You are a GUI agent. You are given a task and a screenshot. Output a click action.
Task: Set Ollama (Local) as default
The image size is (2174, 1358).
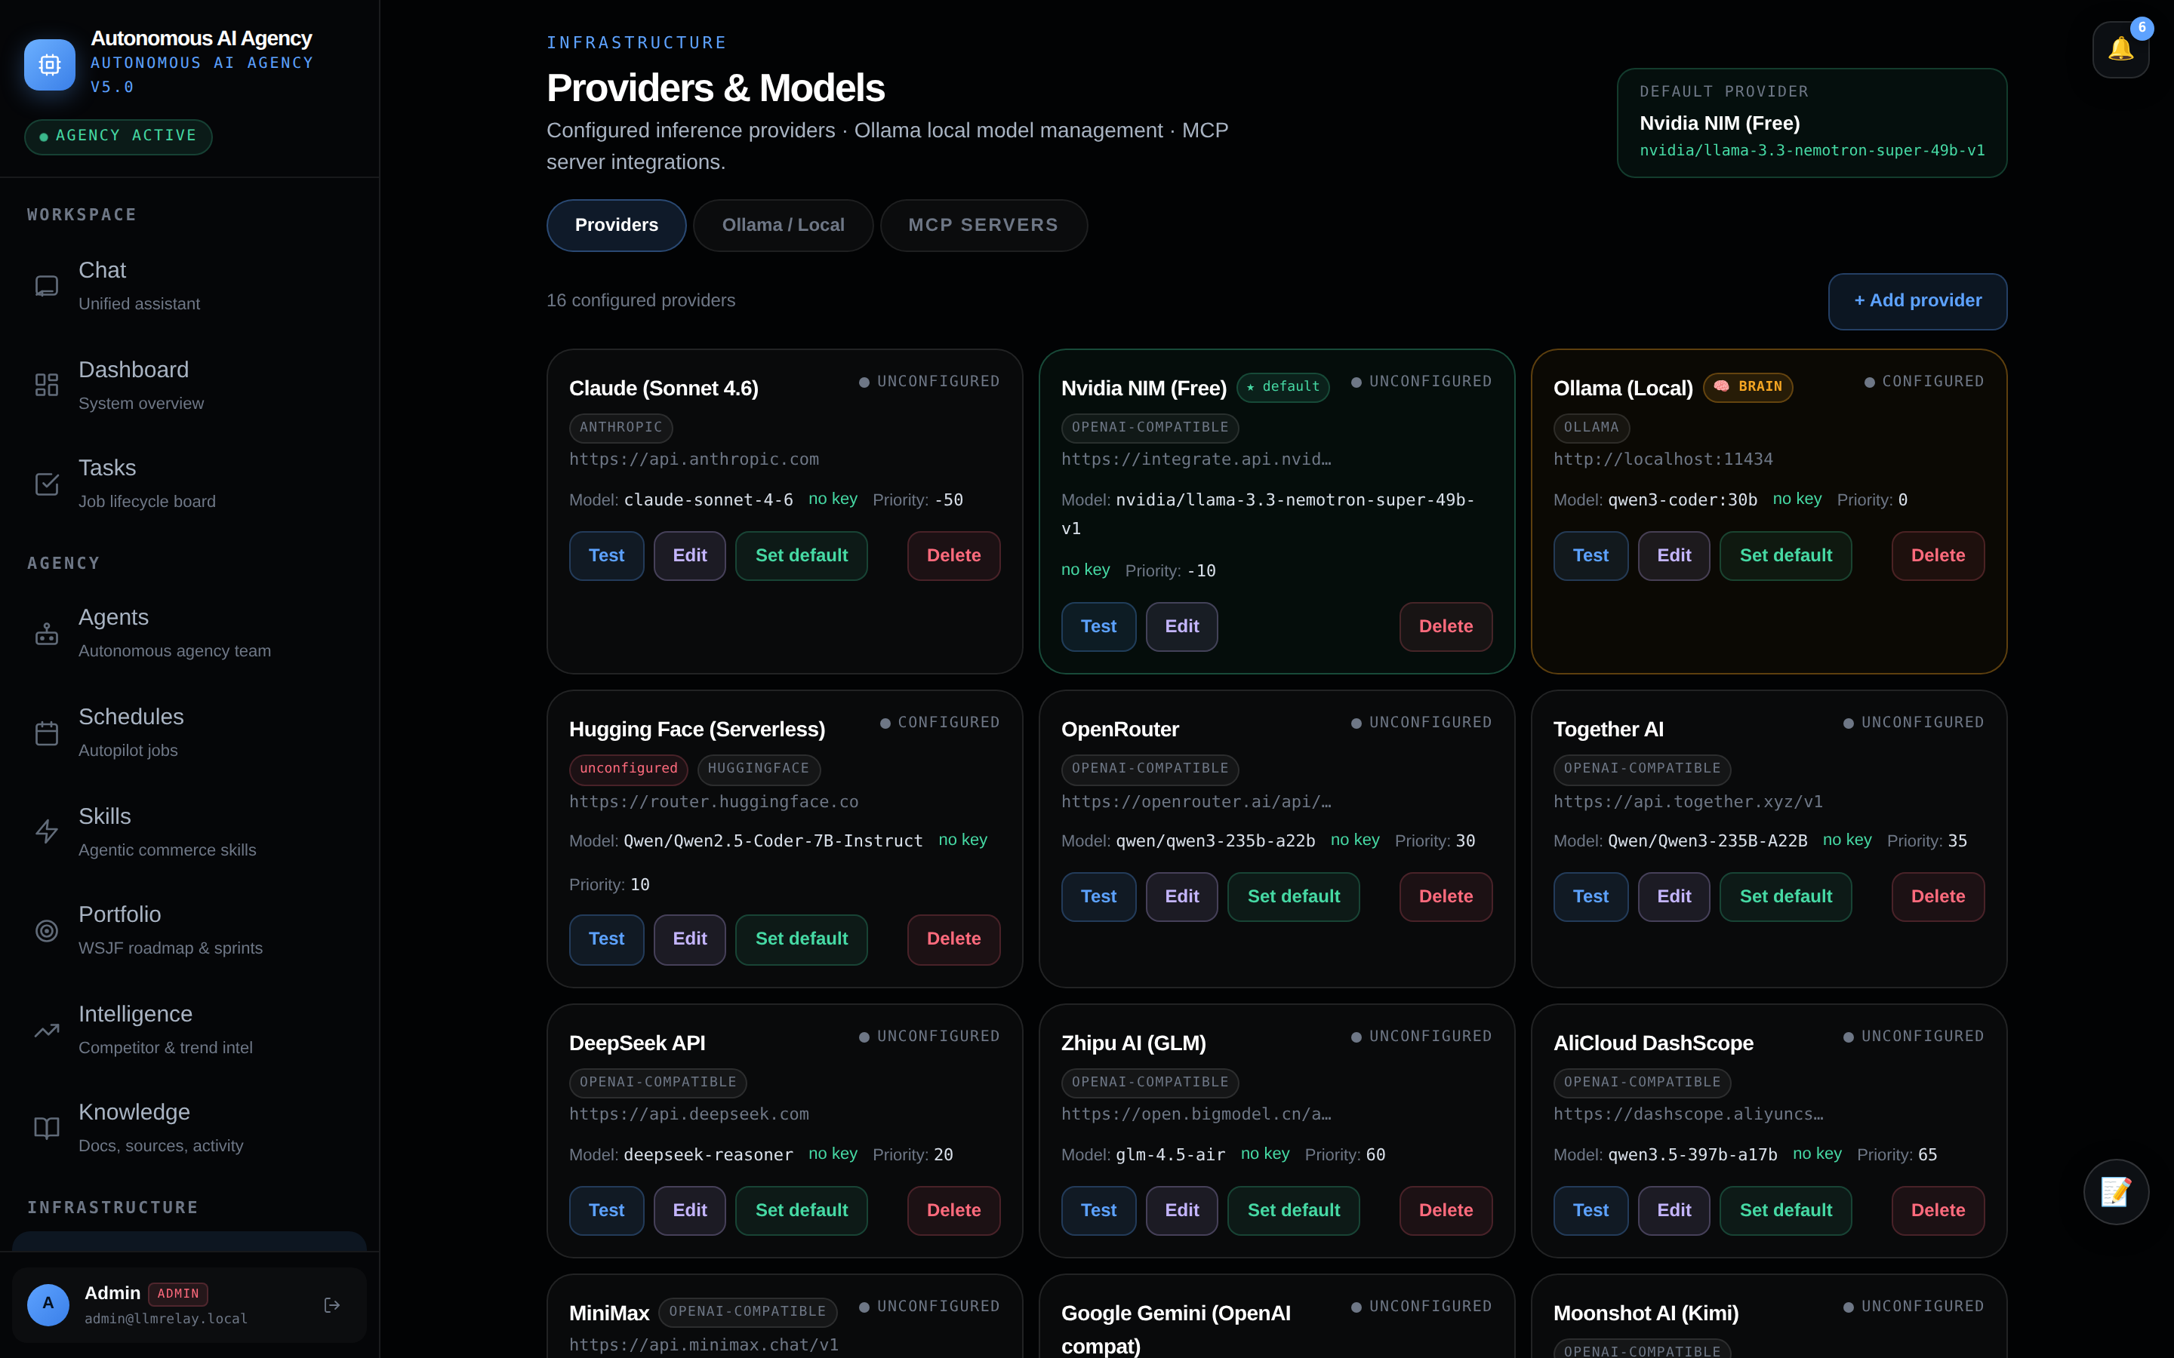tap(1785, 556)
